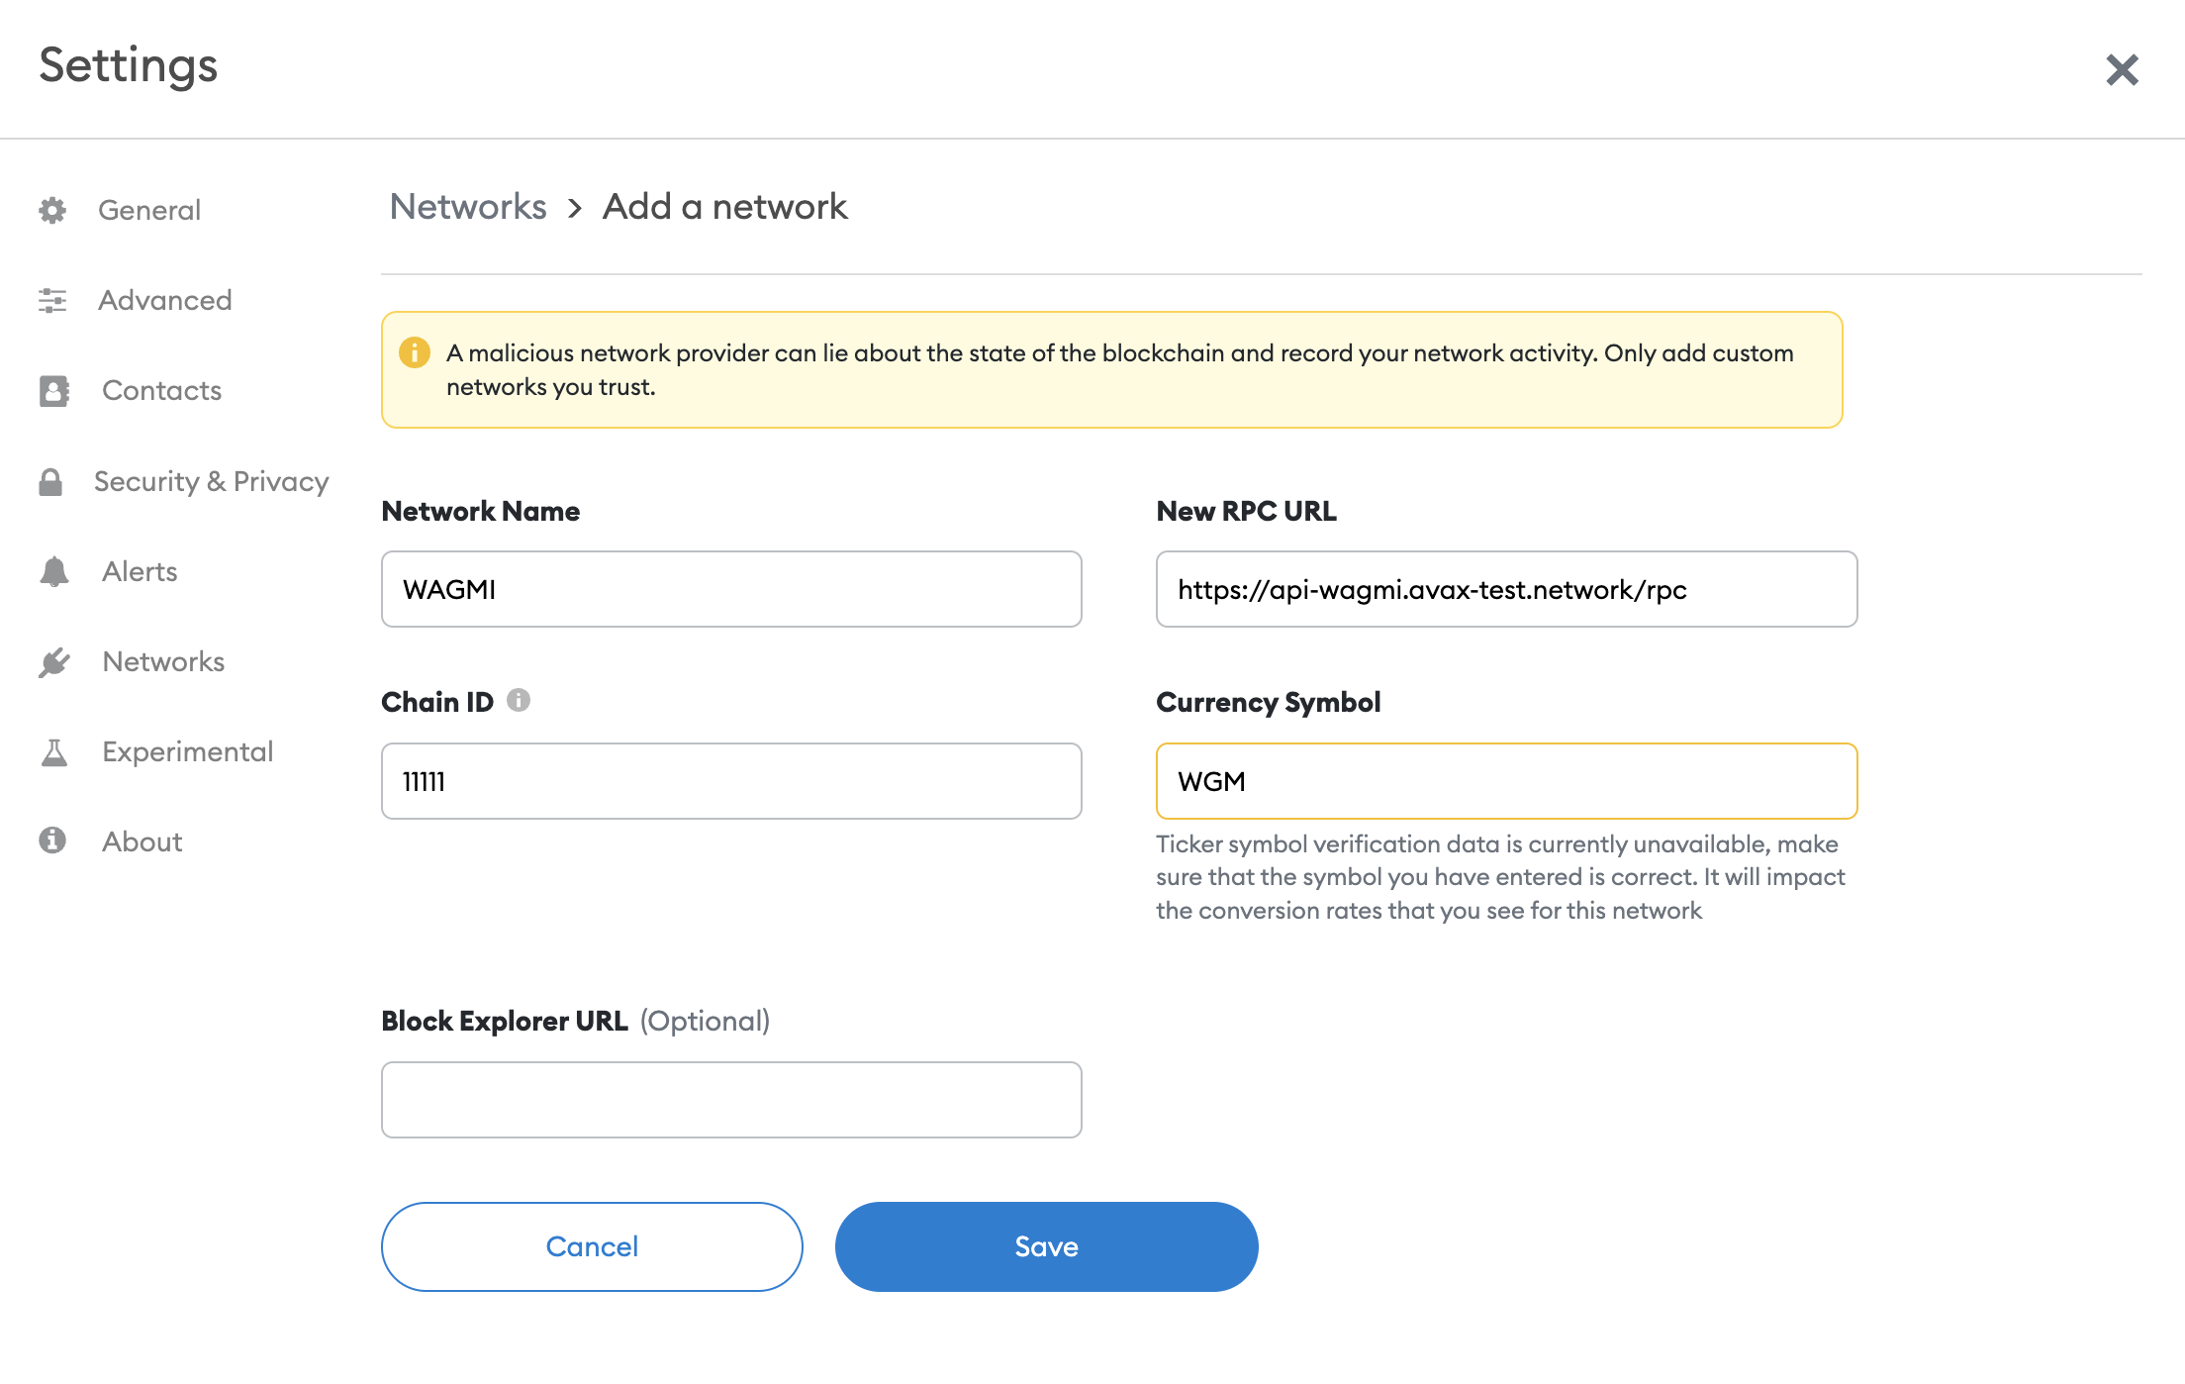
Task: Click the Contacts address book icon
Action: [x=54, y=391]
